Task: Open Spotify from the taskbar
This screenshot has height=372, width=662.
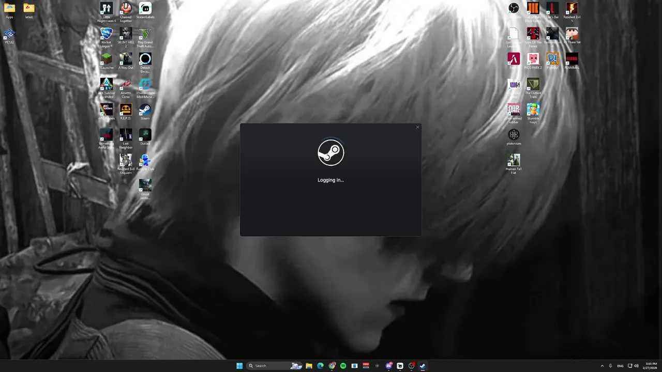Action: tap(343, 366)
